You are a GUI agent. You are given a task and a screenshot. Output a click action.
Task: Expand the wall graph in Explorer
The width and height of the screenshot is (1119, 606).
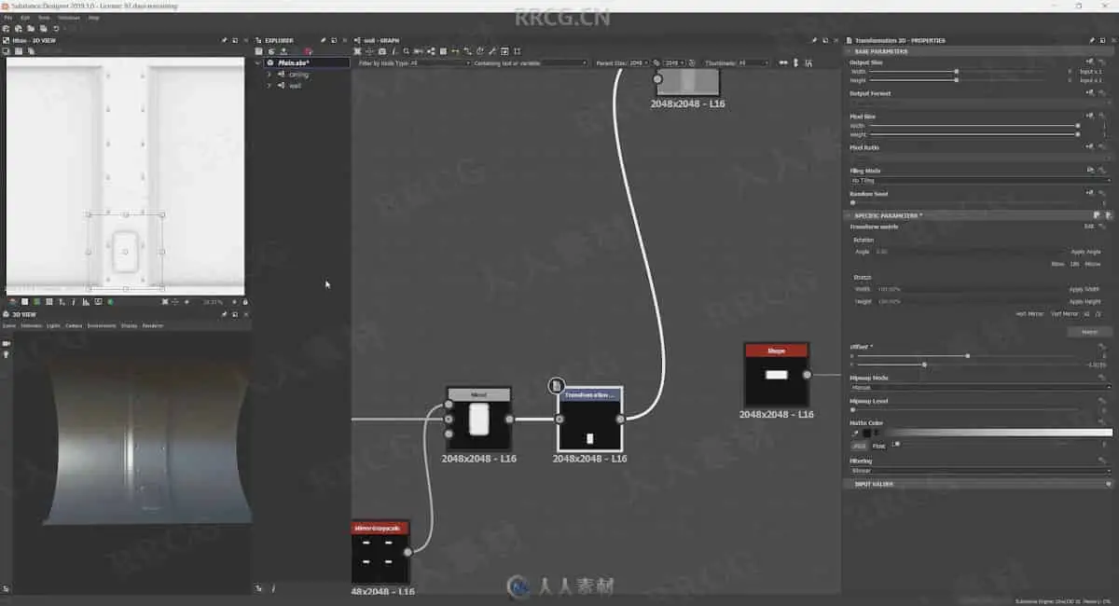point(269,85)
